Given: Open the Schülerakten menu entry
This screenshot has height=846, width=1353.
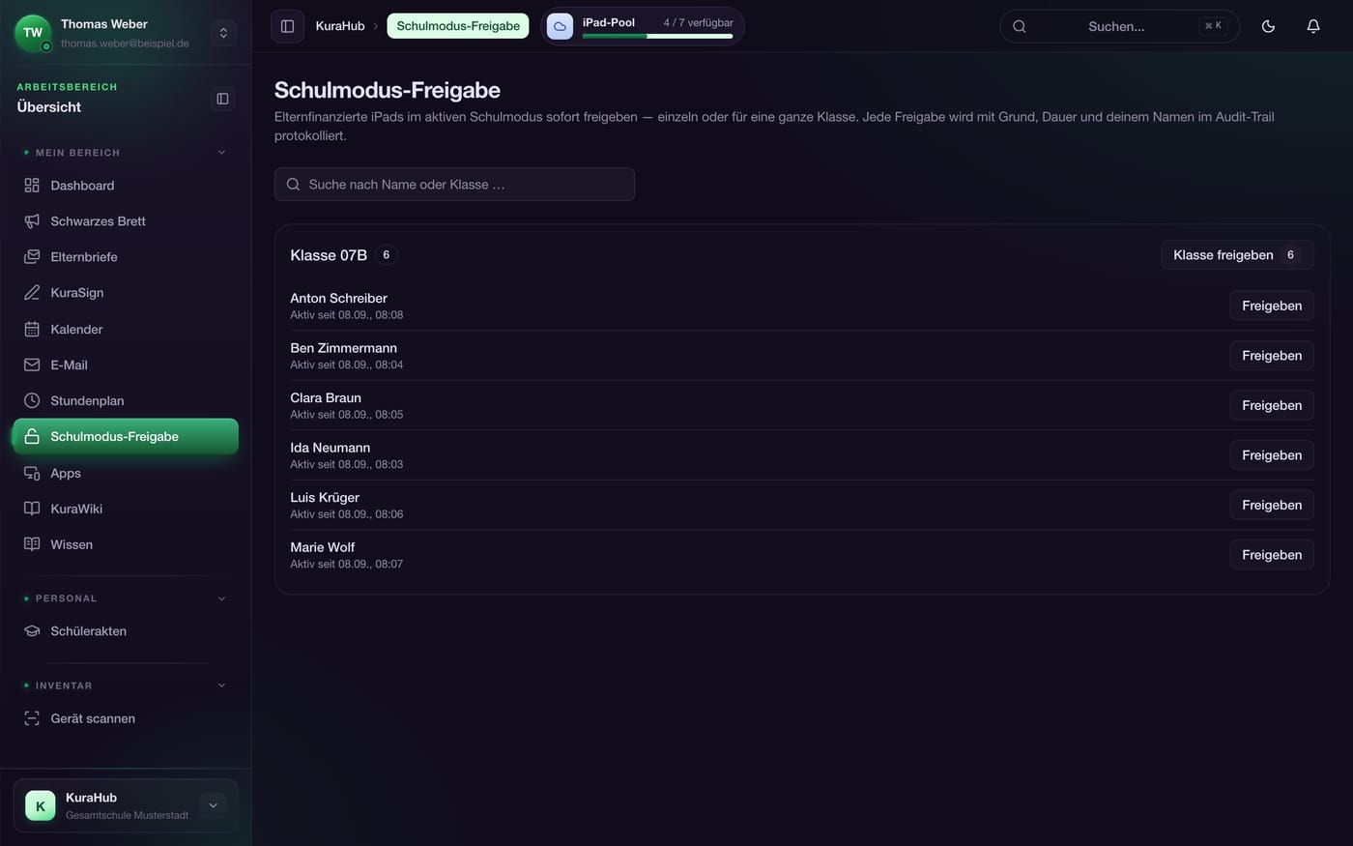Looking at the screenshot, I should [126, 630].
